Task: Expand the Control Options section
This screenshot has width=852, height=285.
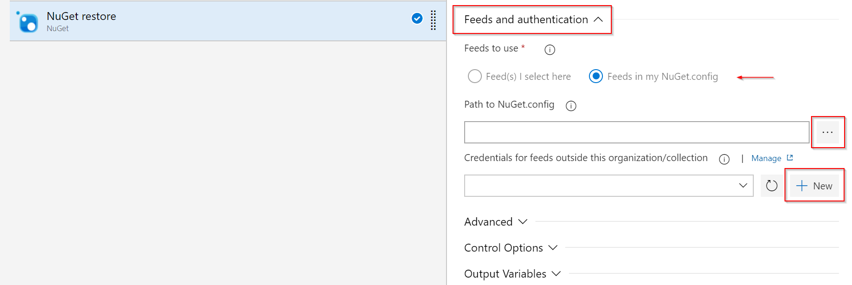Action: click(x=511, y=248)
